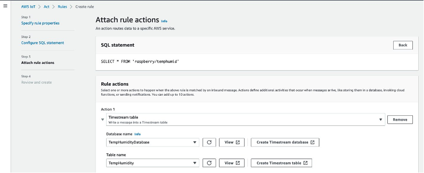
Task: Open the TempHumidity table name dropdown
Action: pos(152,163)
